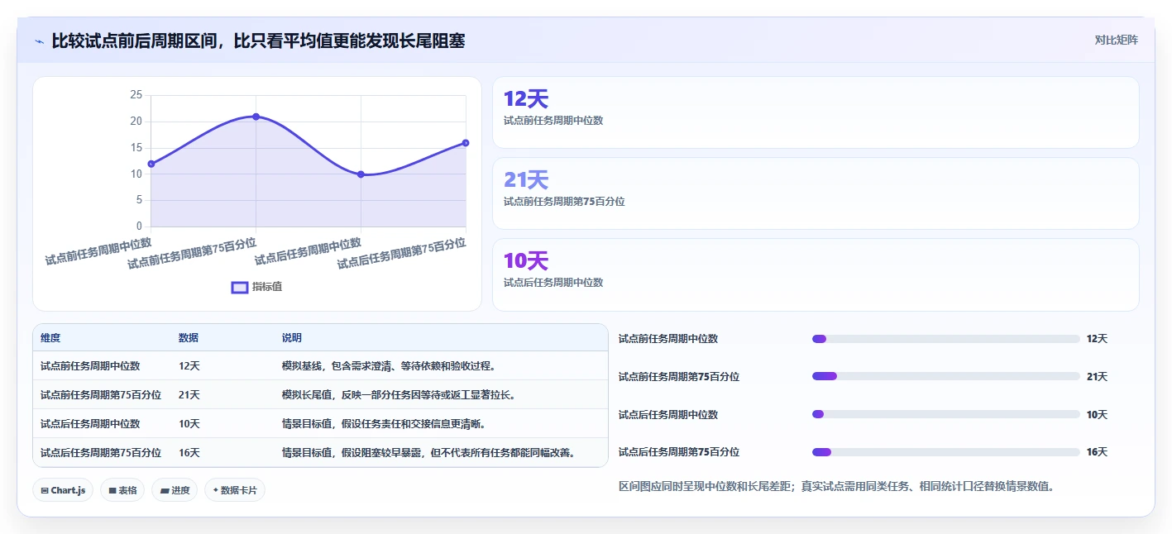Click chart peak point at value 21

point(256,117)
